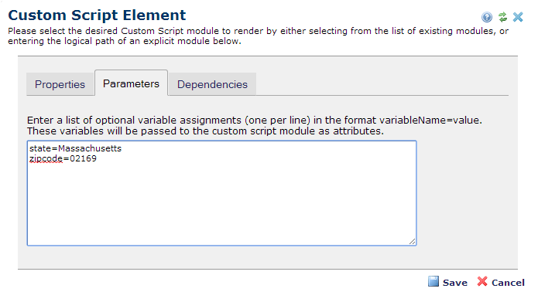Viewport: 538px width, 292px height.
Task: Click the Custom Script Element heading
Action: [97, 15]
